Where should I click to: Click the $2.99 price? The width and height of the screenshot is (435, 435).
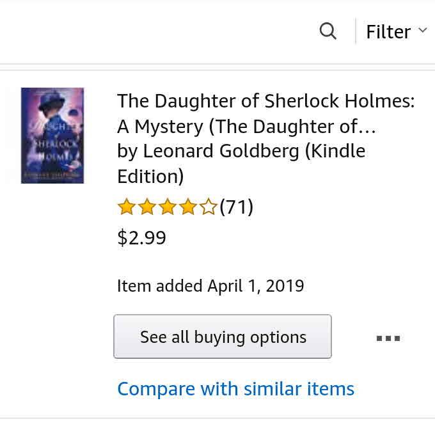tap(141, 238)
